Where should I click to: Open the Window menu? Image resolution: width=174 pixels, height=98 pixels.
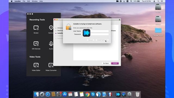click(x=35, y=1)
